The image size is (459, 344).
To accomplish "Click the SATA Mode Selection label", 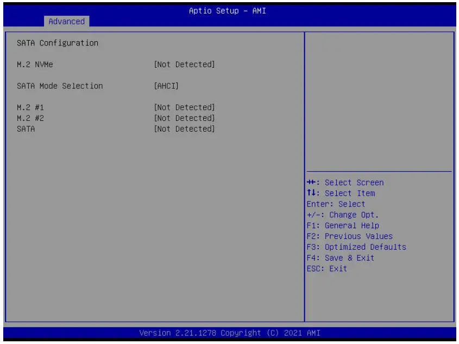I will [x=60, y=86].
